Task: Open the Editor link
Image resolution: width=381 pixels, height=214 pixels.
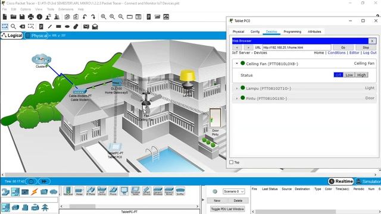Action: [x=354, y=53]
